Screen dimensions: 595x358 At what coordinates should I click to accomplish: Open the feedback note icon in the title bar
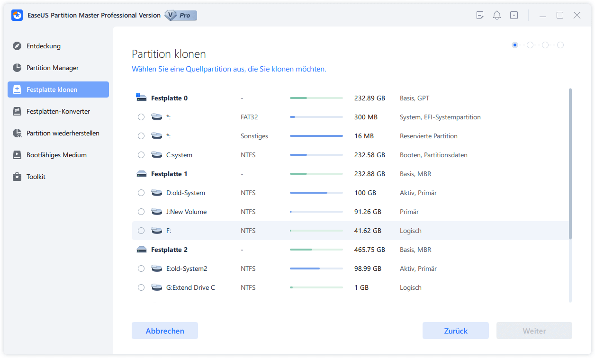click(x=480, y=15)
